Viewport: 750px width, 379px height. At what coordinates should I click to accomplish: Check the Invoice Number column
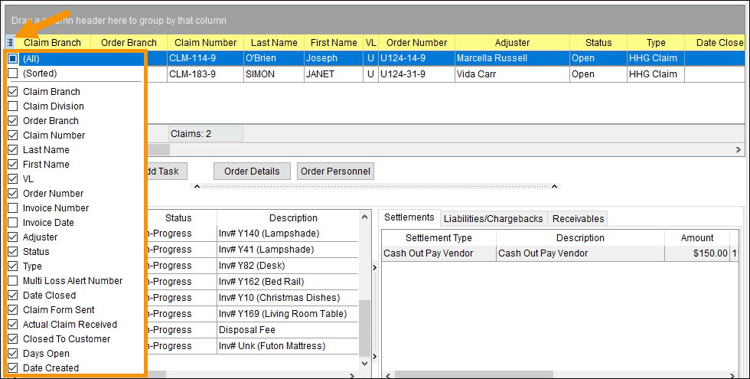coord(13,208)
